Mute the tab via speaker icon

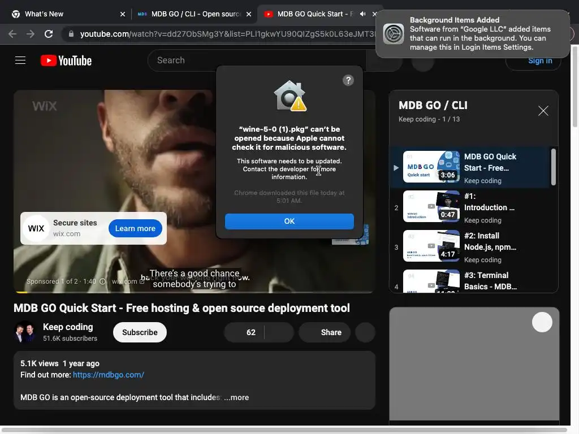point(362,14)
